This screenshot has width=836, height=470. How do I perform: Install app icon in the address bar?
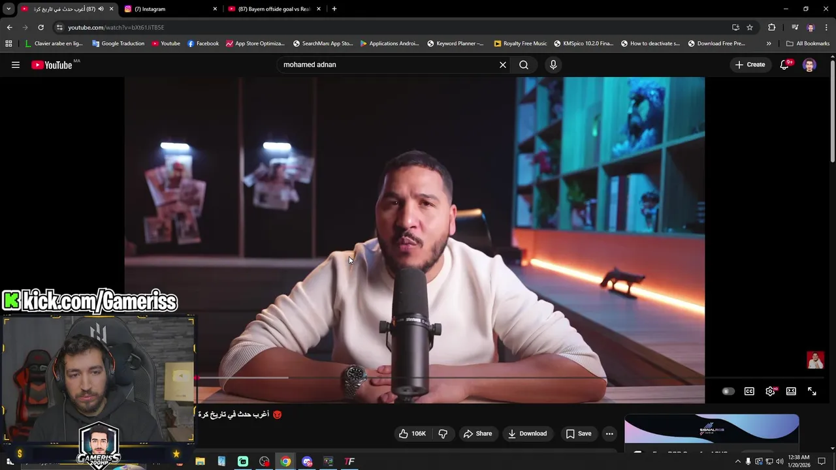pyautogui.click(x=735, y=27)
